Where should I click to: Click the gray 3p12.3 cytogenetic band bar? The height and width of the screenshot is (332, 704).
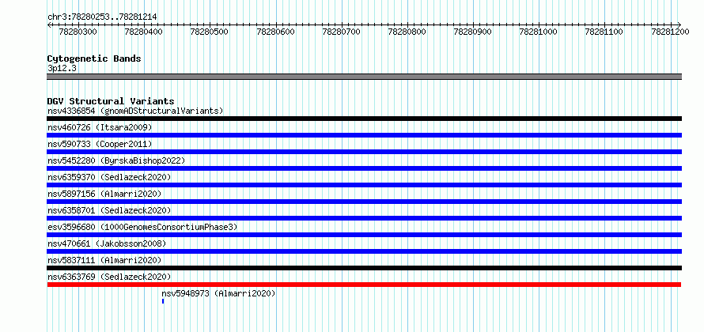click(364, 77)
